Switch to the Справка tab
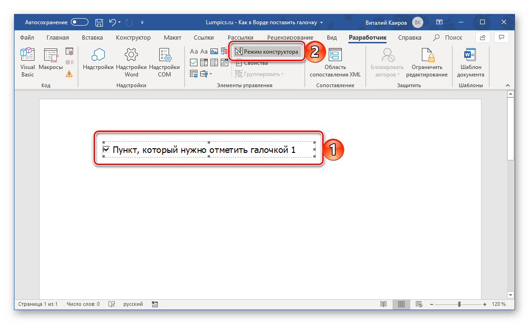 click(x=410, y=37)
